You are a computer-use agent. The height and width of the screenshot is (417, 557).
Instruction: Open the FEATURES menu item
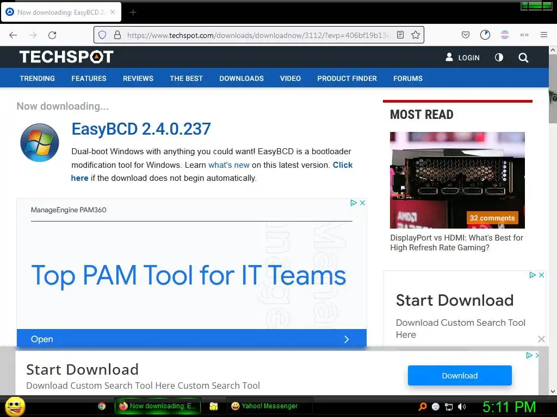click(89, 78)
